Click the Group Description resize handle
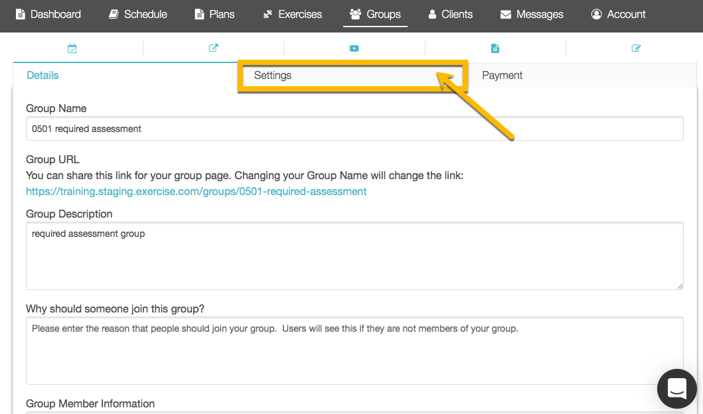The image size is (703, 414). click(x=680, y=286)
